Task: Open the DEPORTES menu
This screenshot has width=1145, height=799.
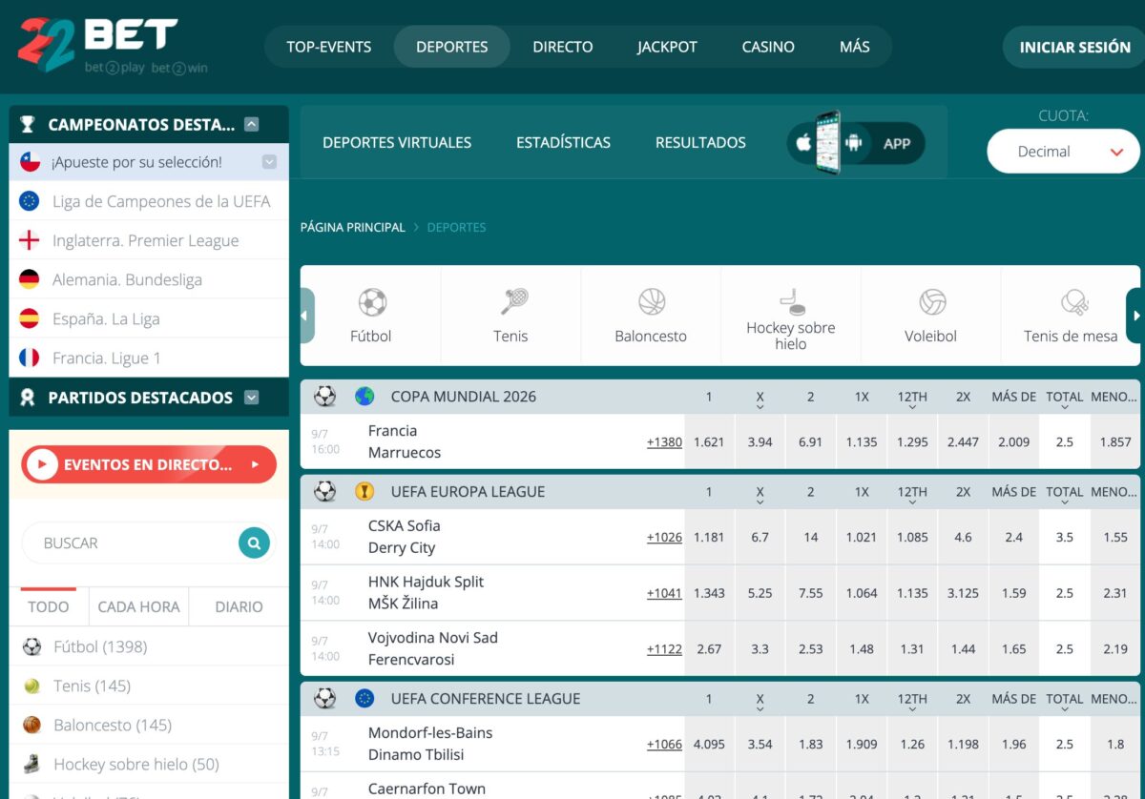Action: tap(452, 46)
